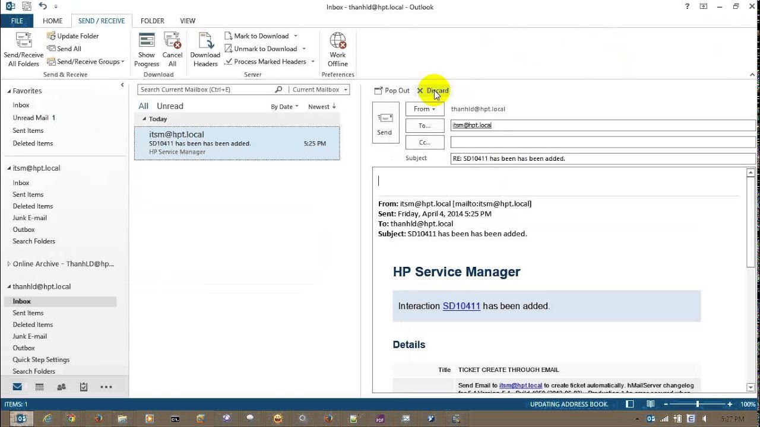Select the SEND / RECEIVE tab

click(x=102, y=21)
